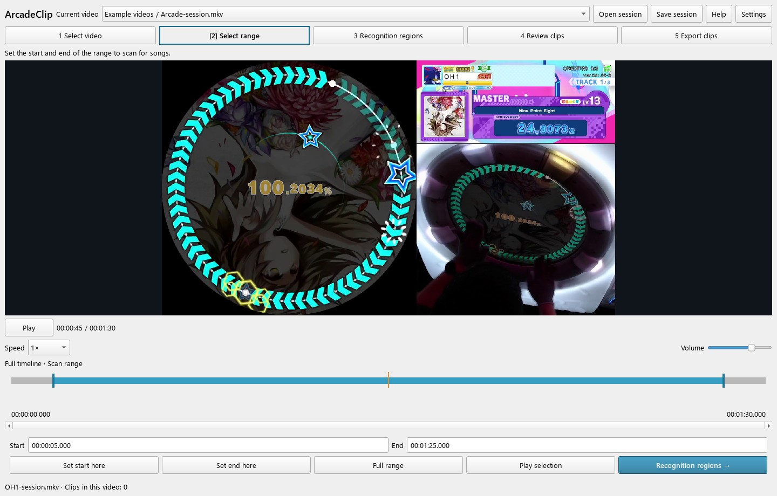
Task: Save the current session
Action: [677, 14]
